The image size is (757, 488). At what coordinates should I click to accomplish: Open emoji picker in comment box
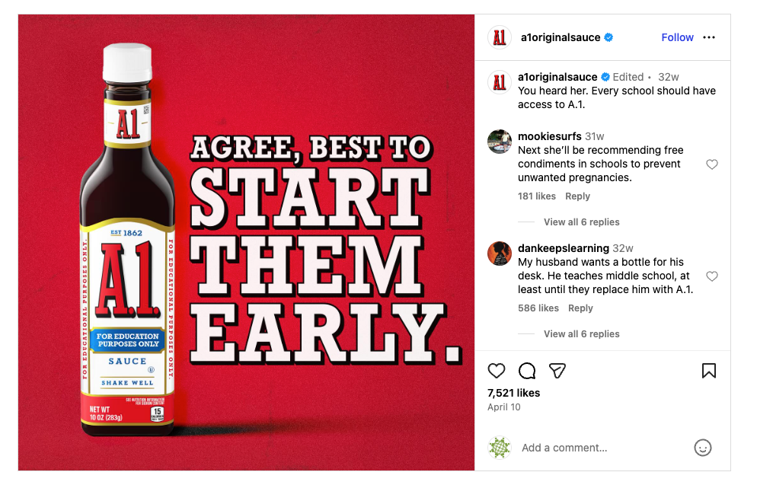702,448
